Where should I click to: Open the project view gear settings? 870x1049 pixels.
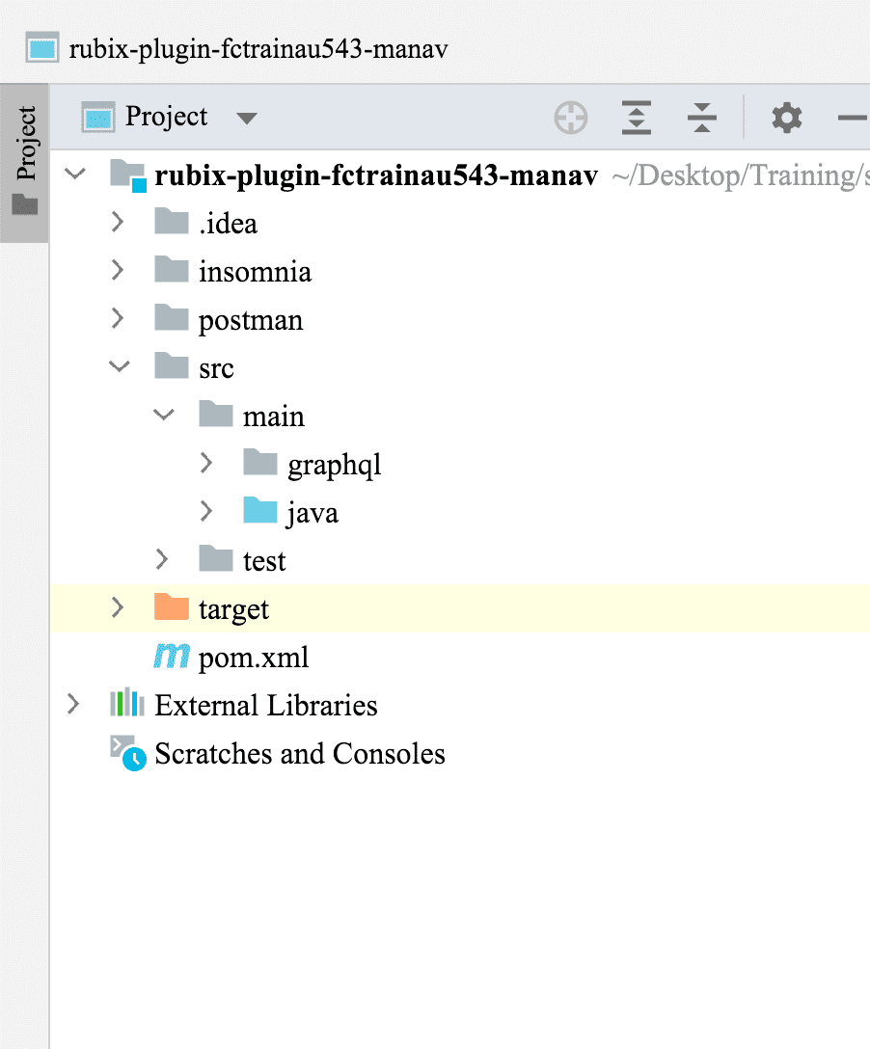point(787,118)
